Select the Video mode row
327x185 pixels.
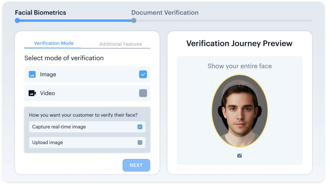tap(87, 93)
